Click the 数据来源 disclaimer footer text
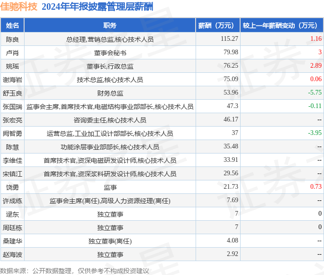 pos(74,271)
